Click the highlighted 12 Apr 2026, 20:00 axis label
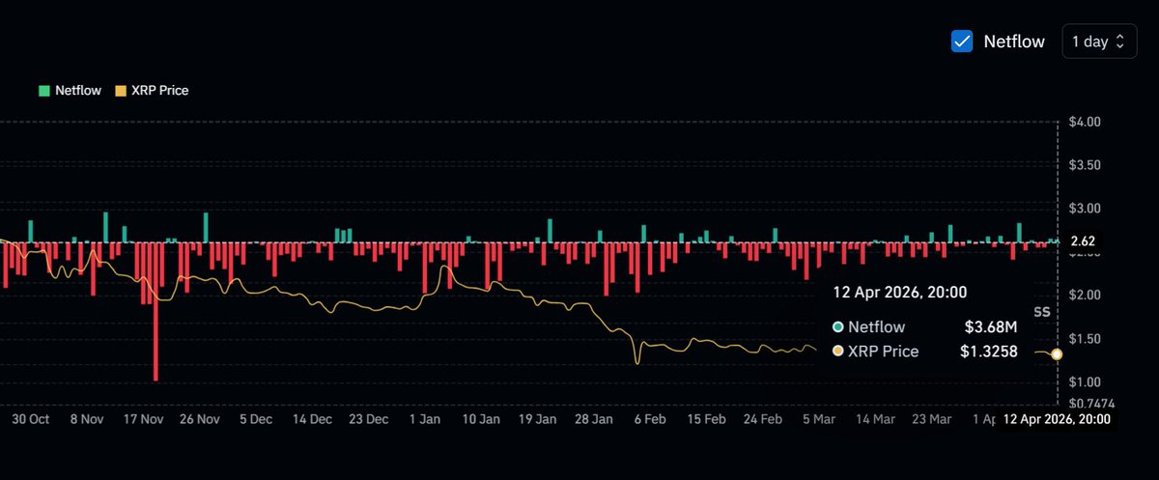This screenshot has width=1159, height=480. [1057, 419]
